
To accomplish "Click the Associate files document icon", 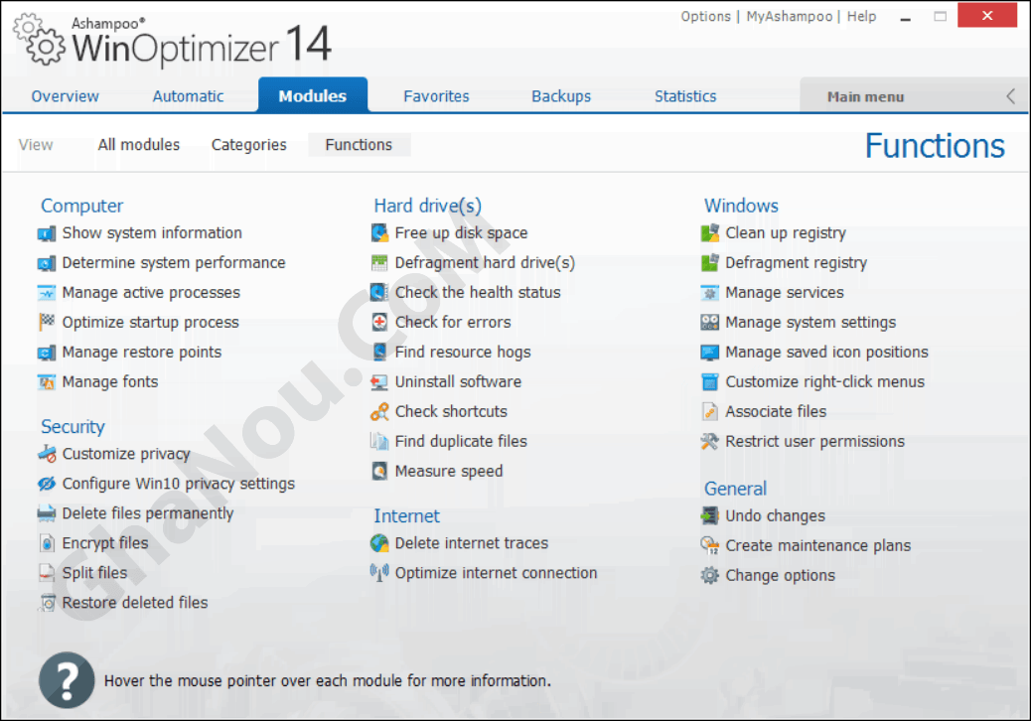I will [x=710, y=411].
